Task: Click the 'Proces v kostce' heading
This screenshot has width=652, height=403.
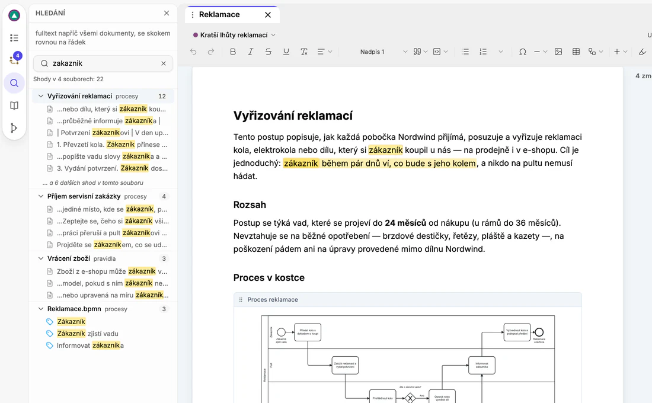Action: coord(269,277)
